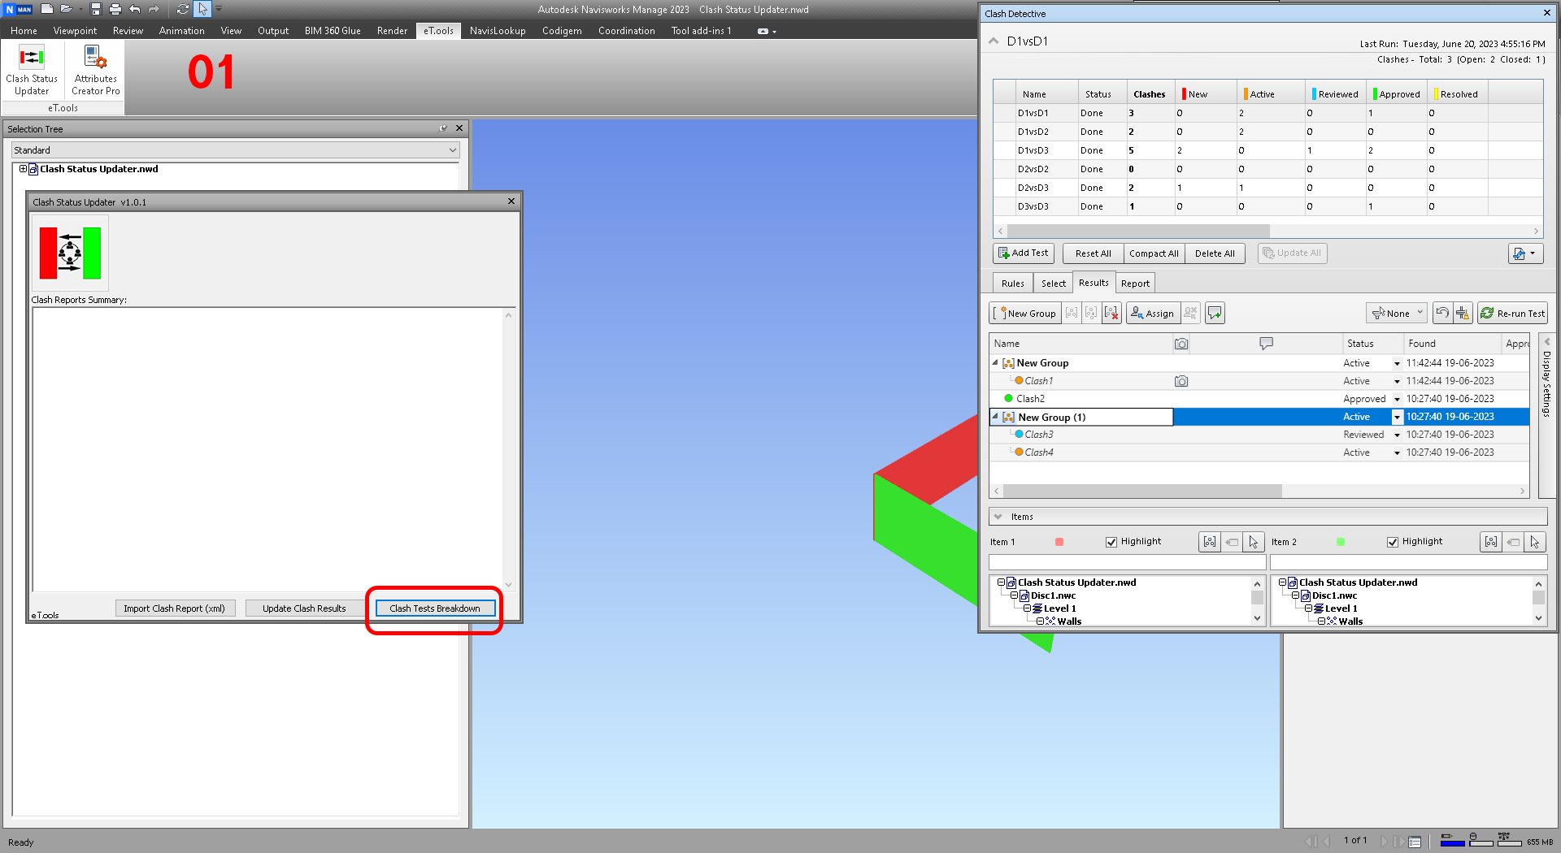The width and height of the screenshot is (1561, 853).
Task: Click the Item 1 red color swatch
Action: point(1059,542)
